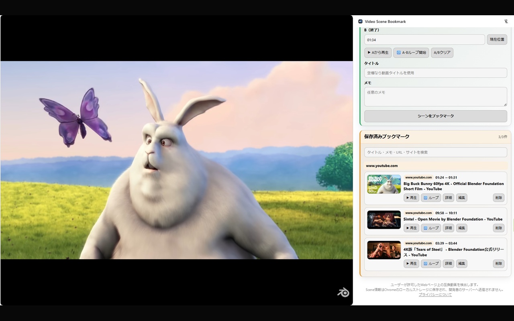This screenshot has width=514, height=321.
Task: Show 詳細 for the Sintel bookmark
Action: (x=448, y=228)
